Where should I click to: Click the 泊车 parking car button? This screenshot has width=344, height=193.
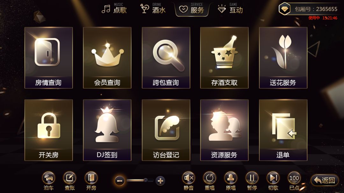(x=48, y=181)
